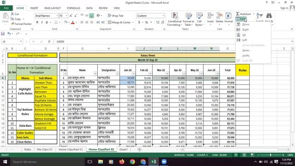Click the Undo arrow
The height and width of the screenshot is (166, 295).
pyautogui.click(x=9, y=34)
